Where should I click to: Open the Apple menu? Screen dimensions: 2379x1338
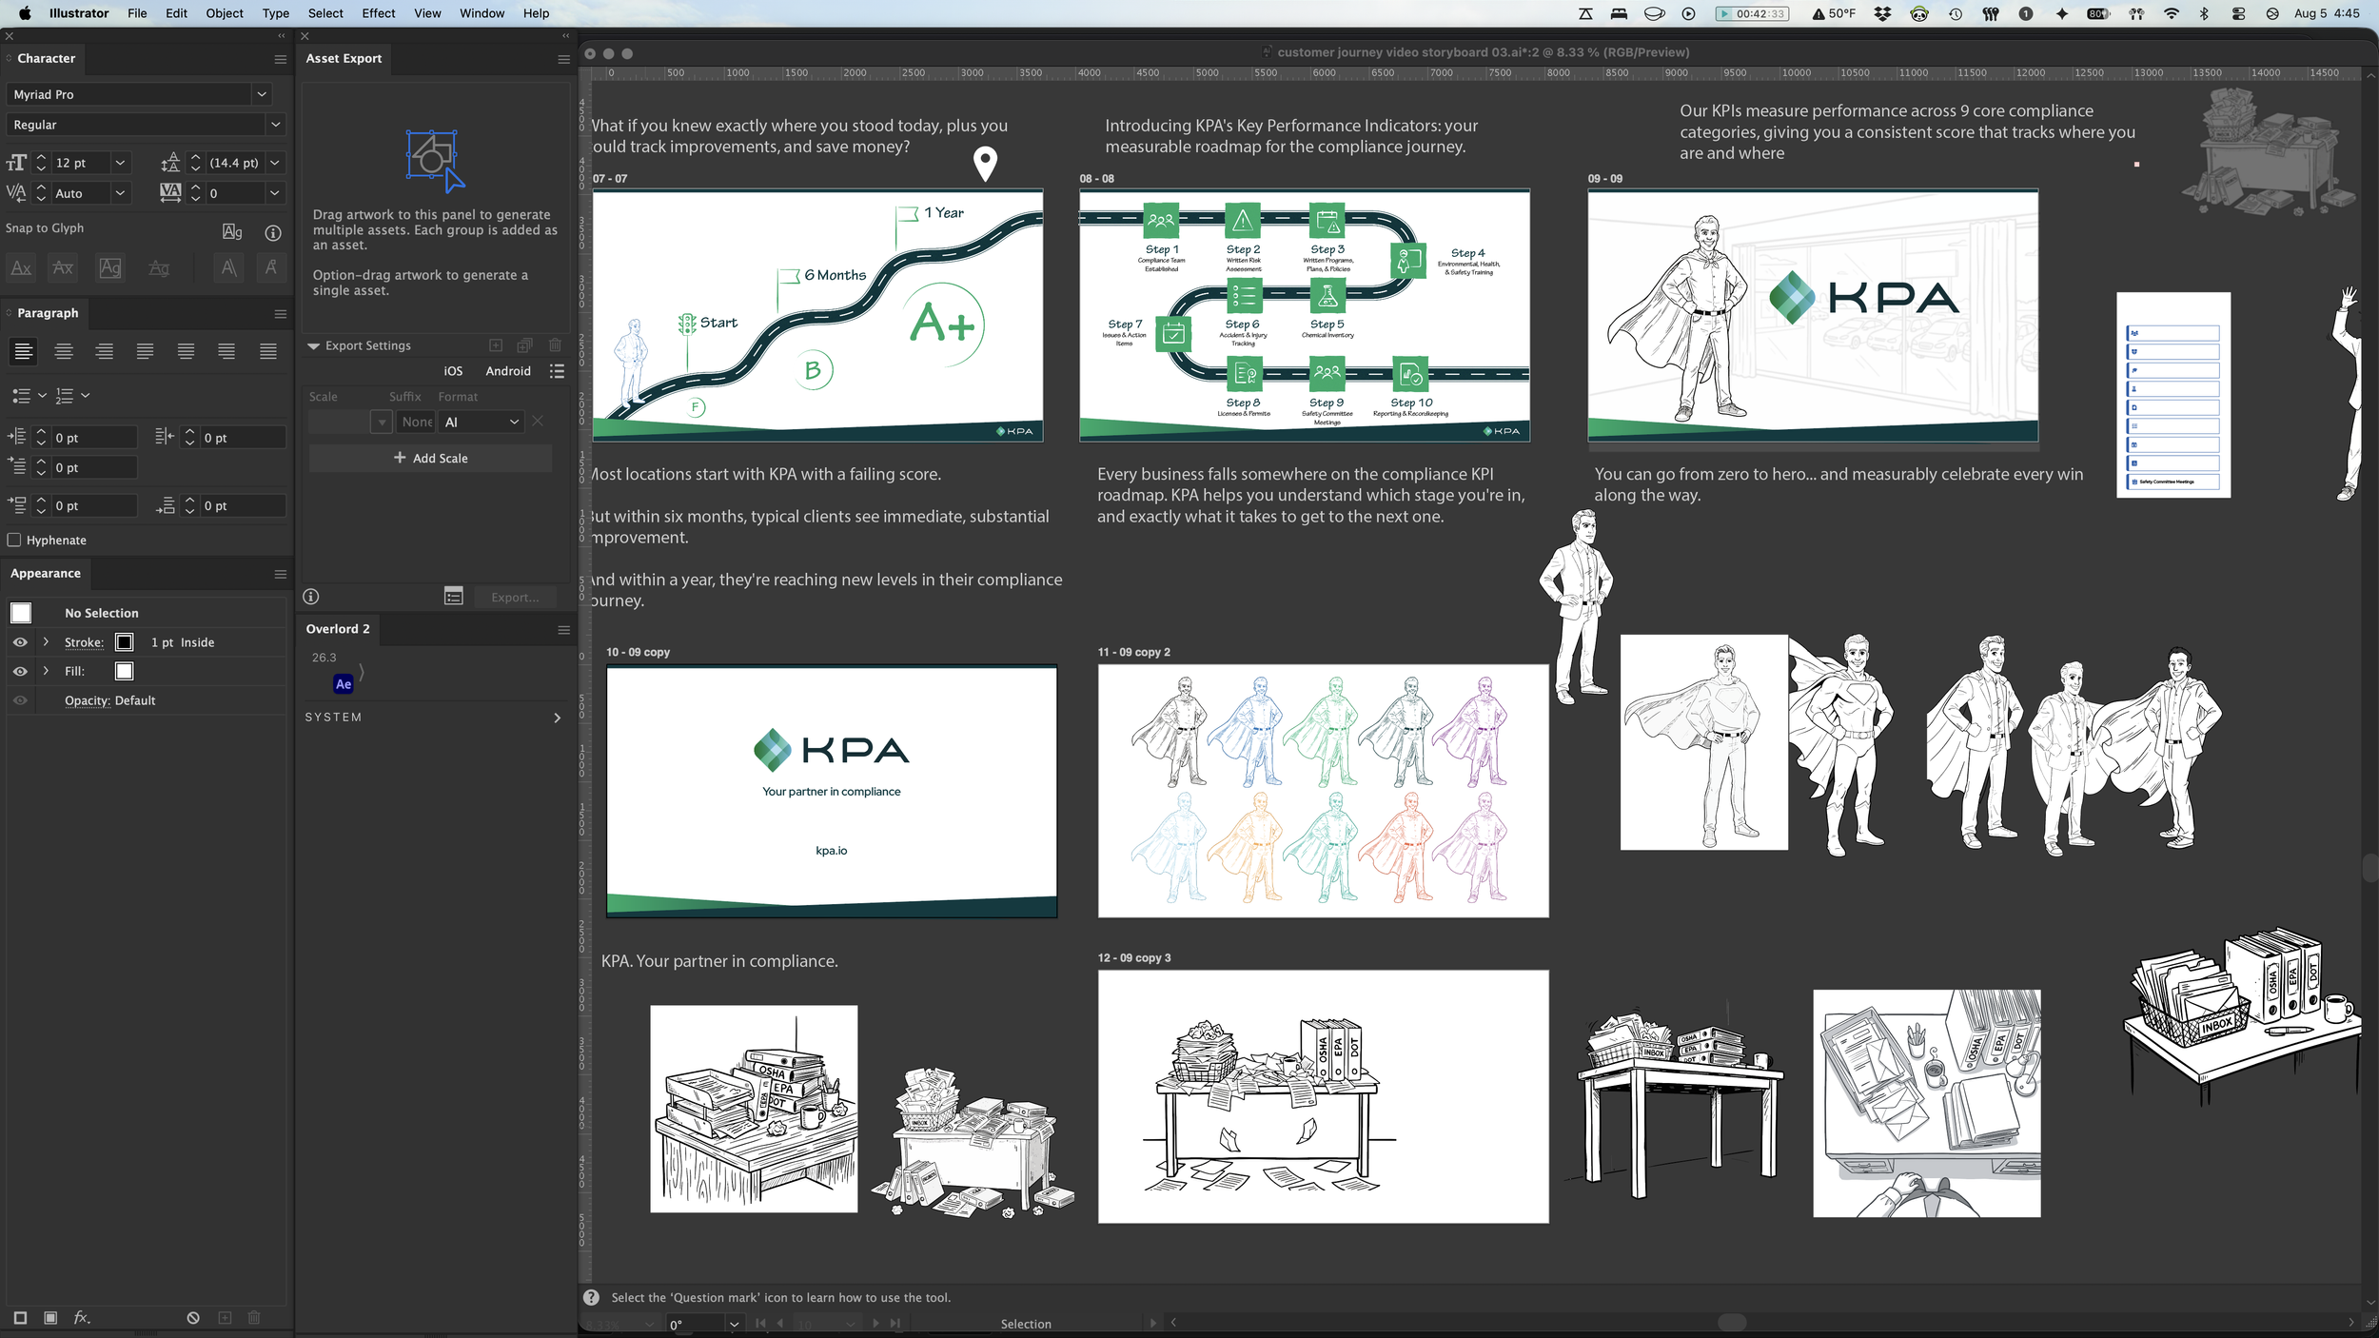pyautogui.click(x=25, y=13)
